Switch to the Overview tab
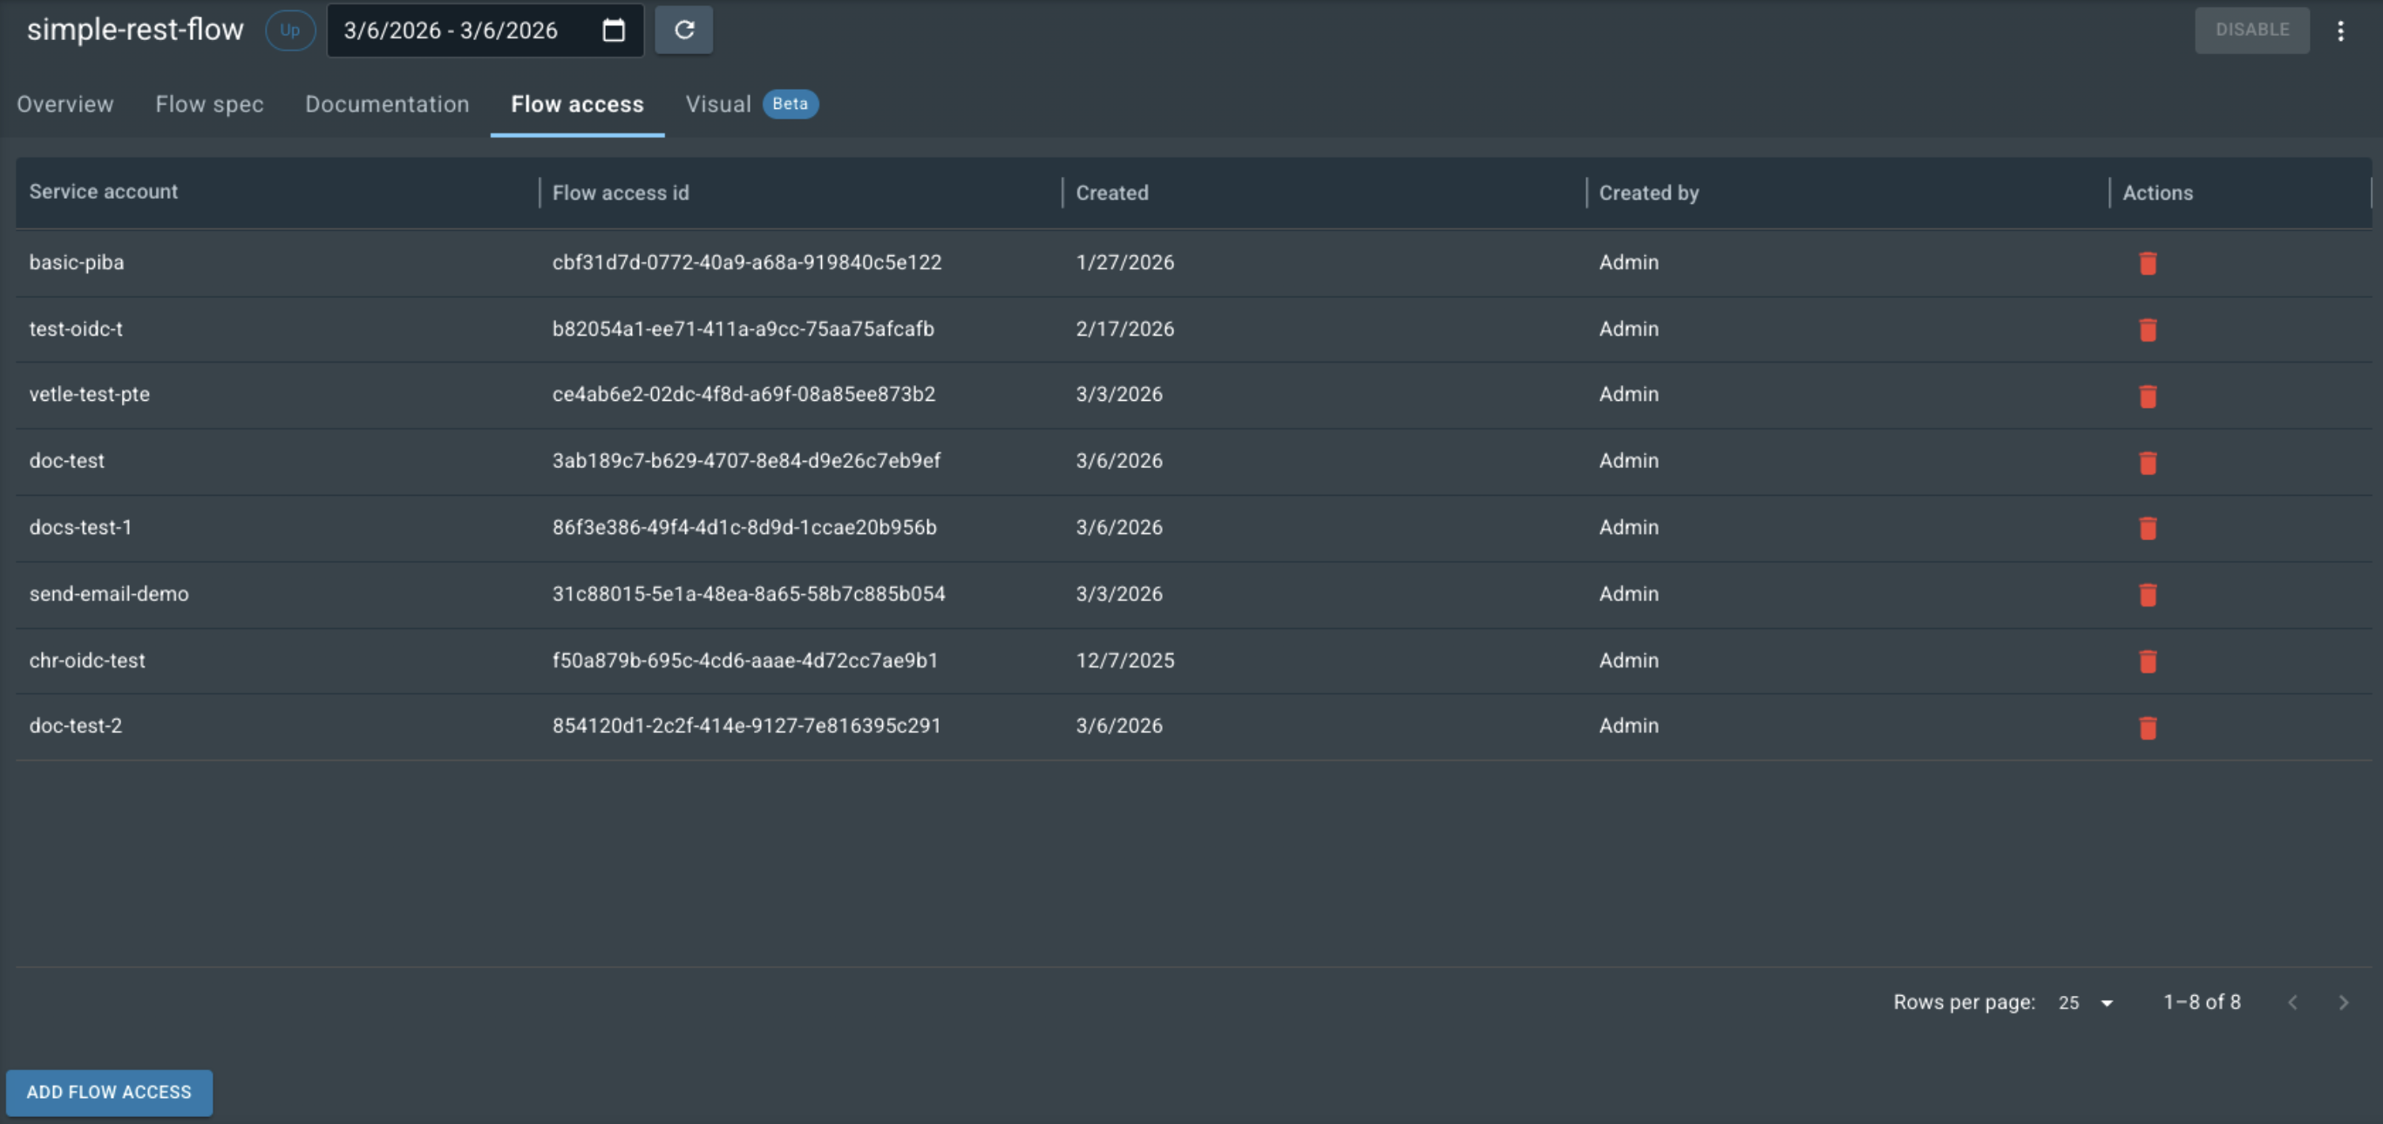The width and height of the screenshot is (2383, 1124). 64,105
